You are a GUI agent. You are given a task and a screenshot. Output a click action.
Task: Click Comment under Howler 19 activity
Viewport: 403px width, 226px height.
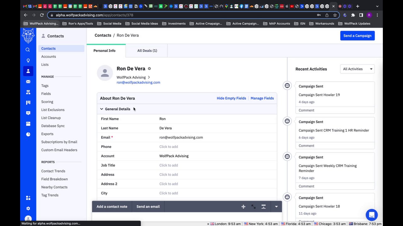pos(306,110)
